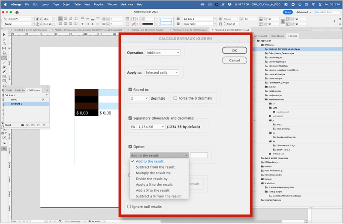Click the quick apply lightning icon in Control panel
The height and width of the screenshot is (224, 343).
(334, 21)
